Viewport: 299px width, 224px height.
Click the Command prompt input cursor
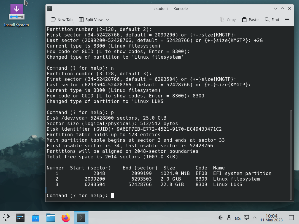pos(112,196)
